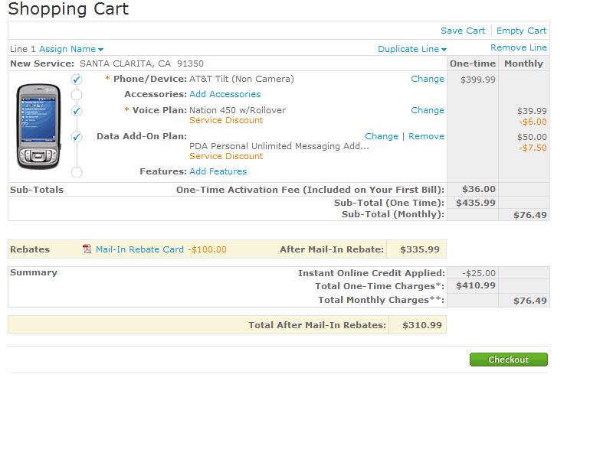Click the AT&T Tilt phone image
The image size is (613, 459).
[x=38, y=125]
